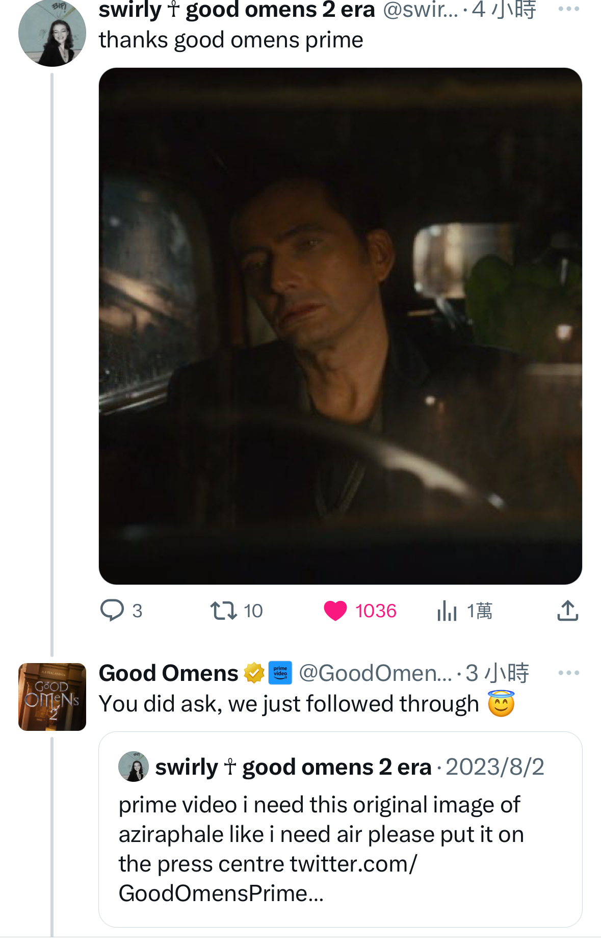
Task: Open Good Omens account name link
Action: [168, 673]
